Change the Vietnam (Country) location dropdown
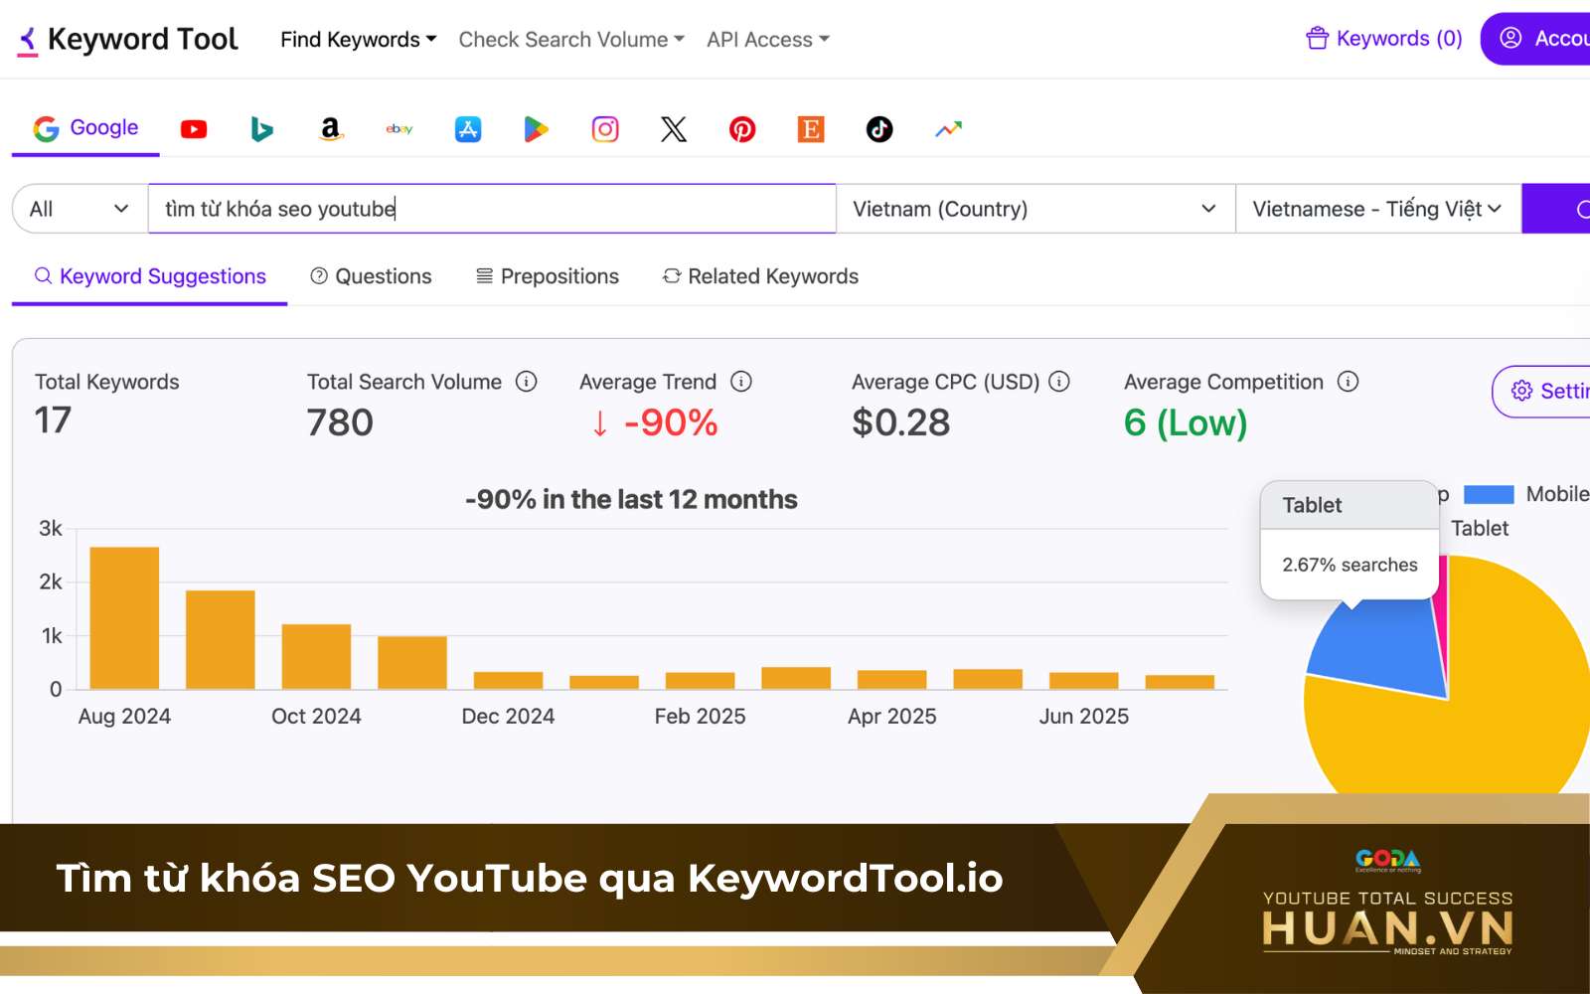 click(x=1035, y=209)
